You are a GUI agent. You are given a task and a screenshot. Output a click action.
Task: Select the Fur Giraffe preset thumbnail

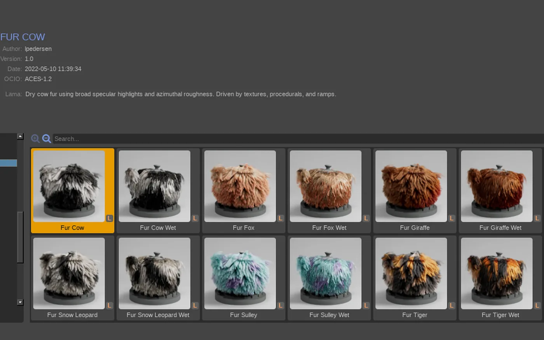411,186
